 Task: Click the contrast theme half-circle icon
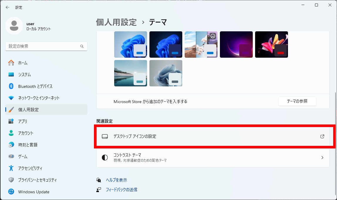coord(105,158)
